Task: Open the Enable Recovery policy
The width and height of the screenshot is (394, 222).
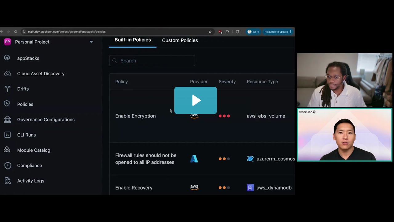Action: (134, 187)
